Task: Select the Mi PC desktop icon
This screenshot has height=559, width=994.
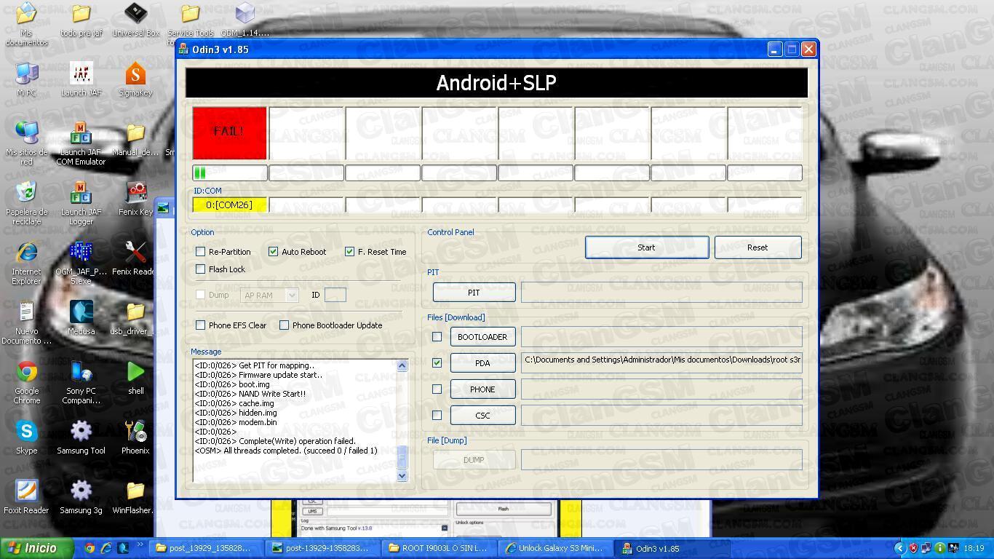Action: point(27,79)
